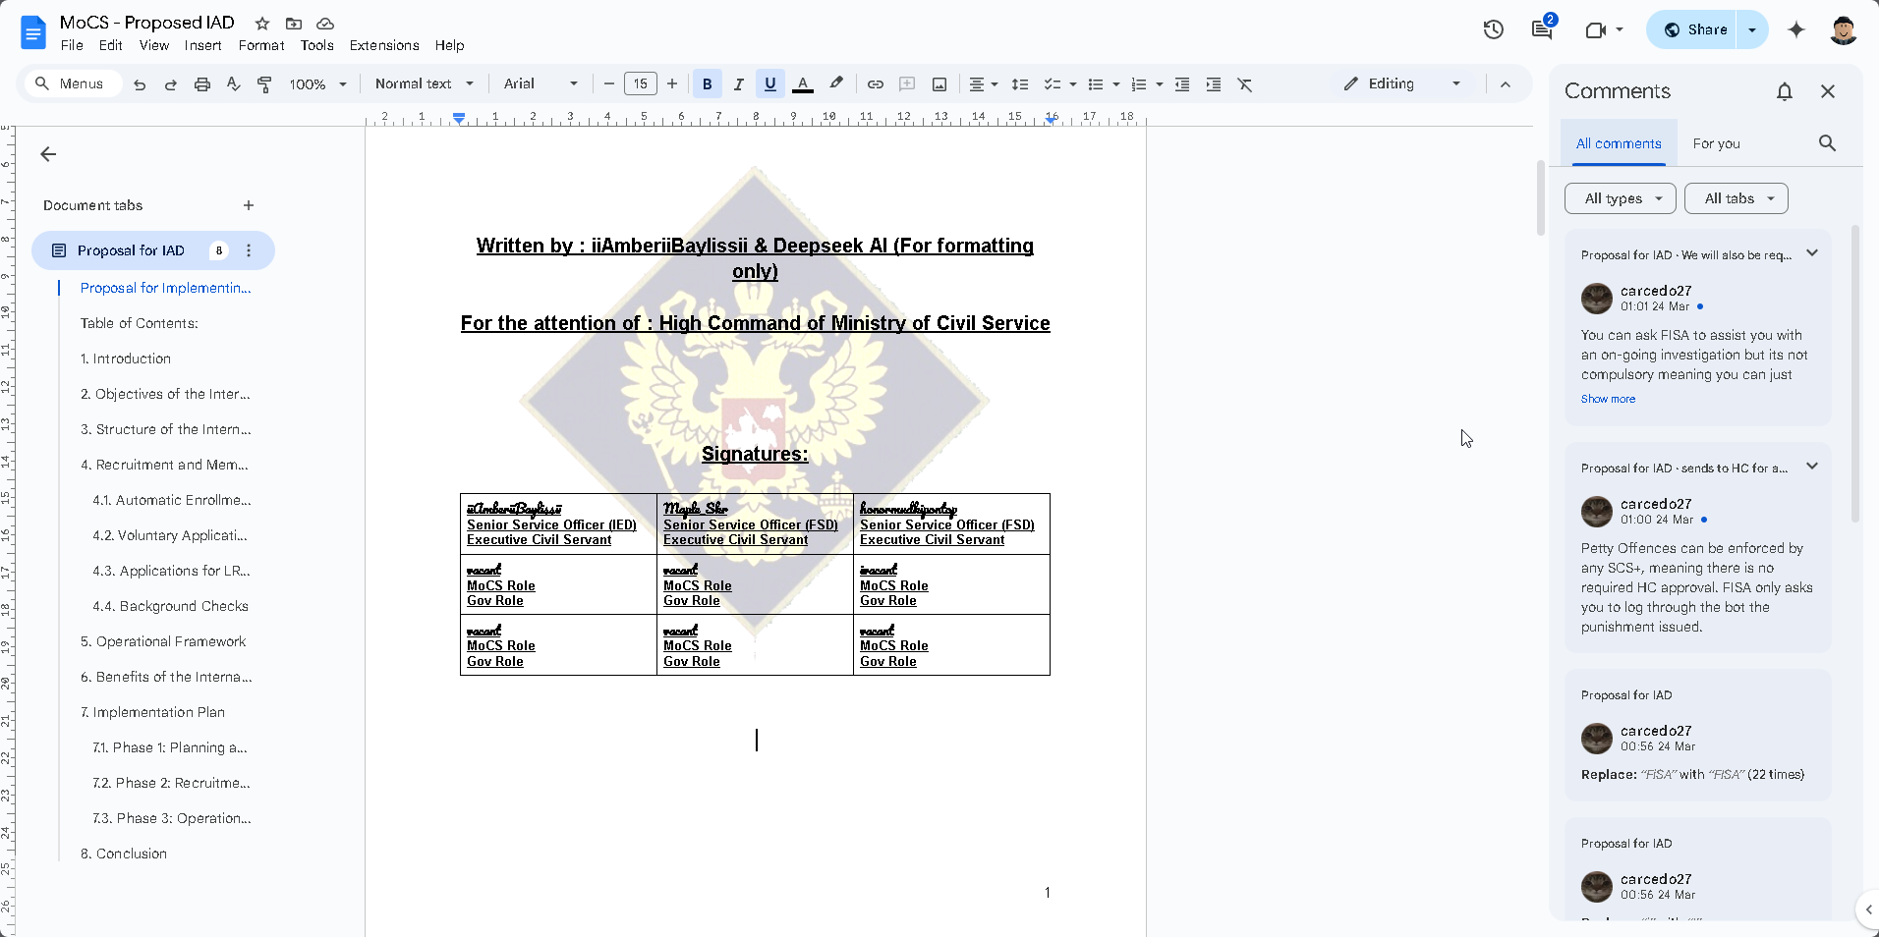Go to 1. Introduction in outline
The height and width of the screenshot is (937, 1879).
pyautogui.click(x=126, y=358)
